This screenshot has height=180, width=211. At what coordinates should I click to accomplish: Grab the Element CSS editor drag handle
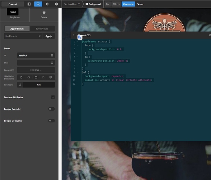click(74, 35)
